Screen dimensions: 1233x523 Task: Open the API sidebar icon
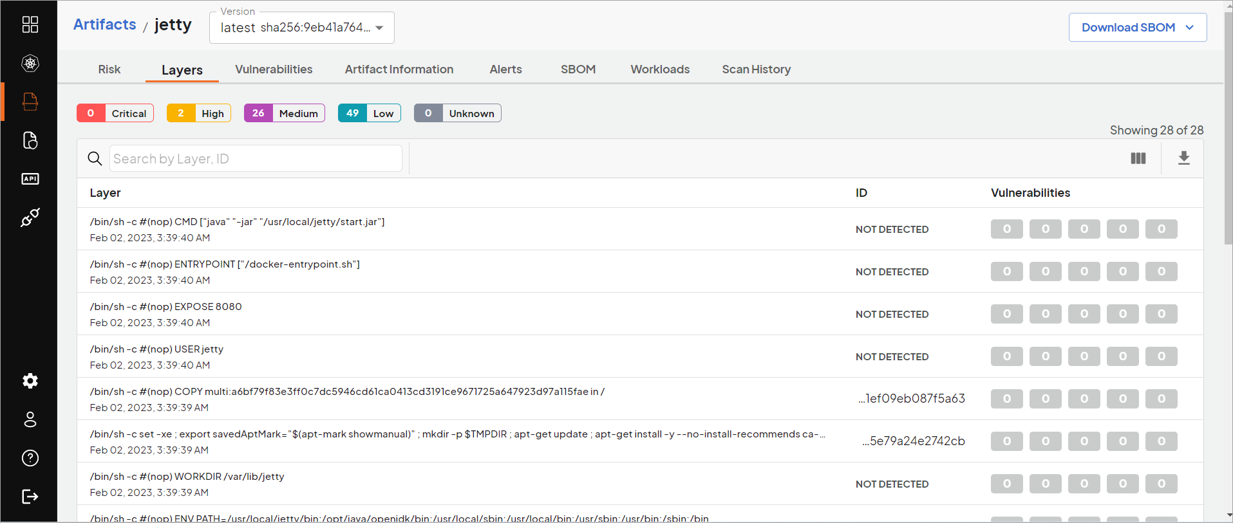click(30, 179)
